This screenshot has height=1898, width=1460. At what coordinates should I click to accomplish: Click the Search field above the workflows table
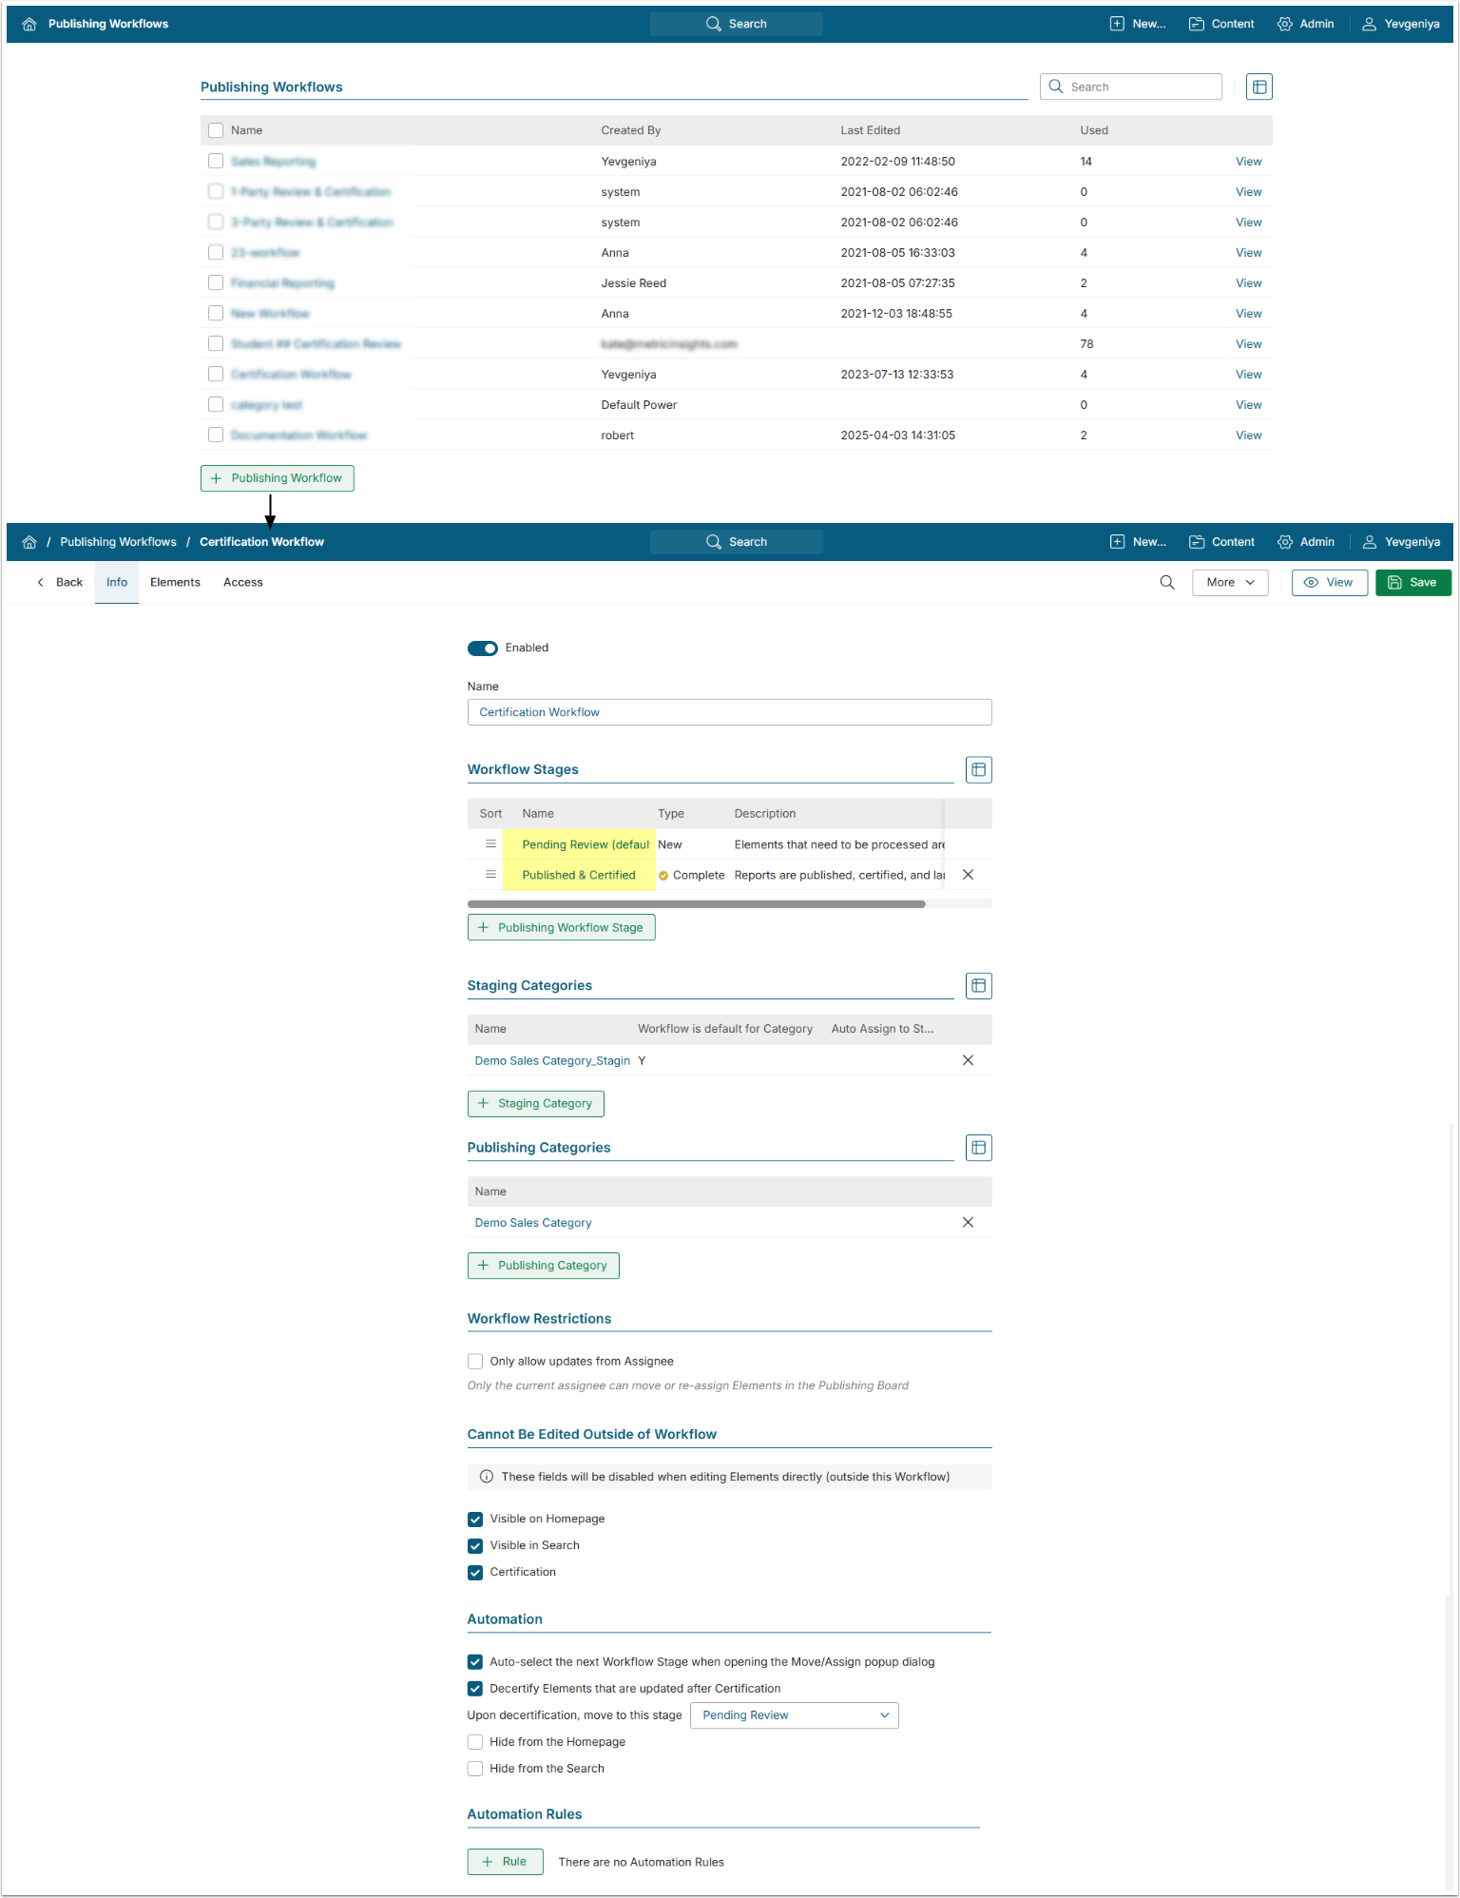(x=1131, y=87)
